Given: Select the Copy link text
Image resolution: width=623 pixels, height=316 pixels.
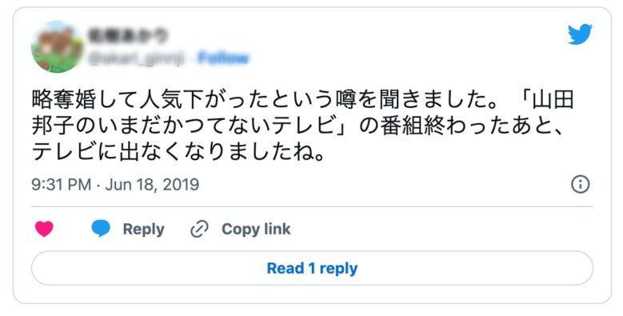Looking at the screenshot, I should pos(256,229).
